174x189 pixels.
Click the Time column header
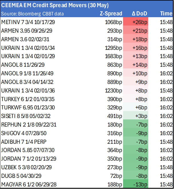tap(166, 13)
